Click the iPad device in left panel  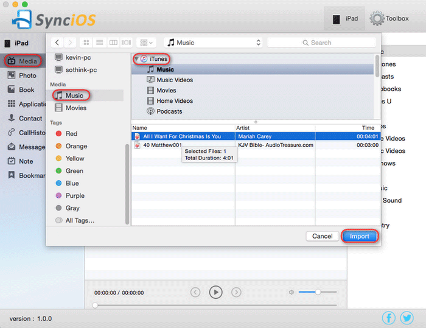[x=17, y=43]
